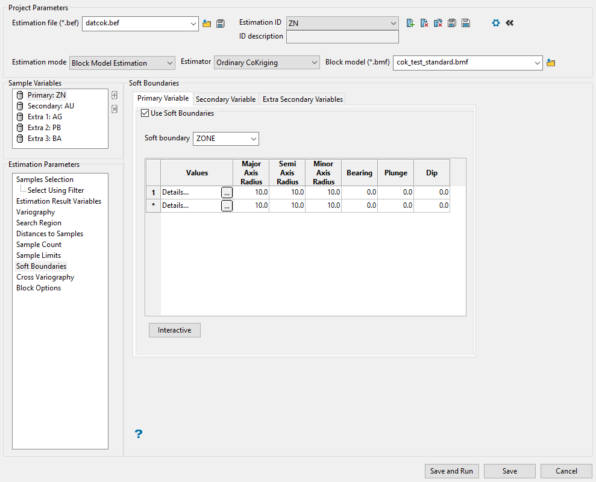The width and height of the screenshot is (596, 482).
Task: Click the remove sample variable icon
Action: [x=114, y=109]
